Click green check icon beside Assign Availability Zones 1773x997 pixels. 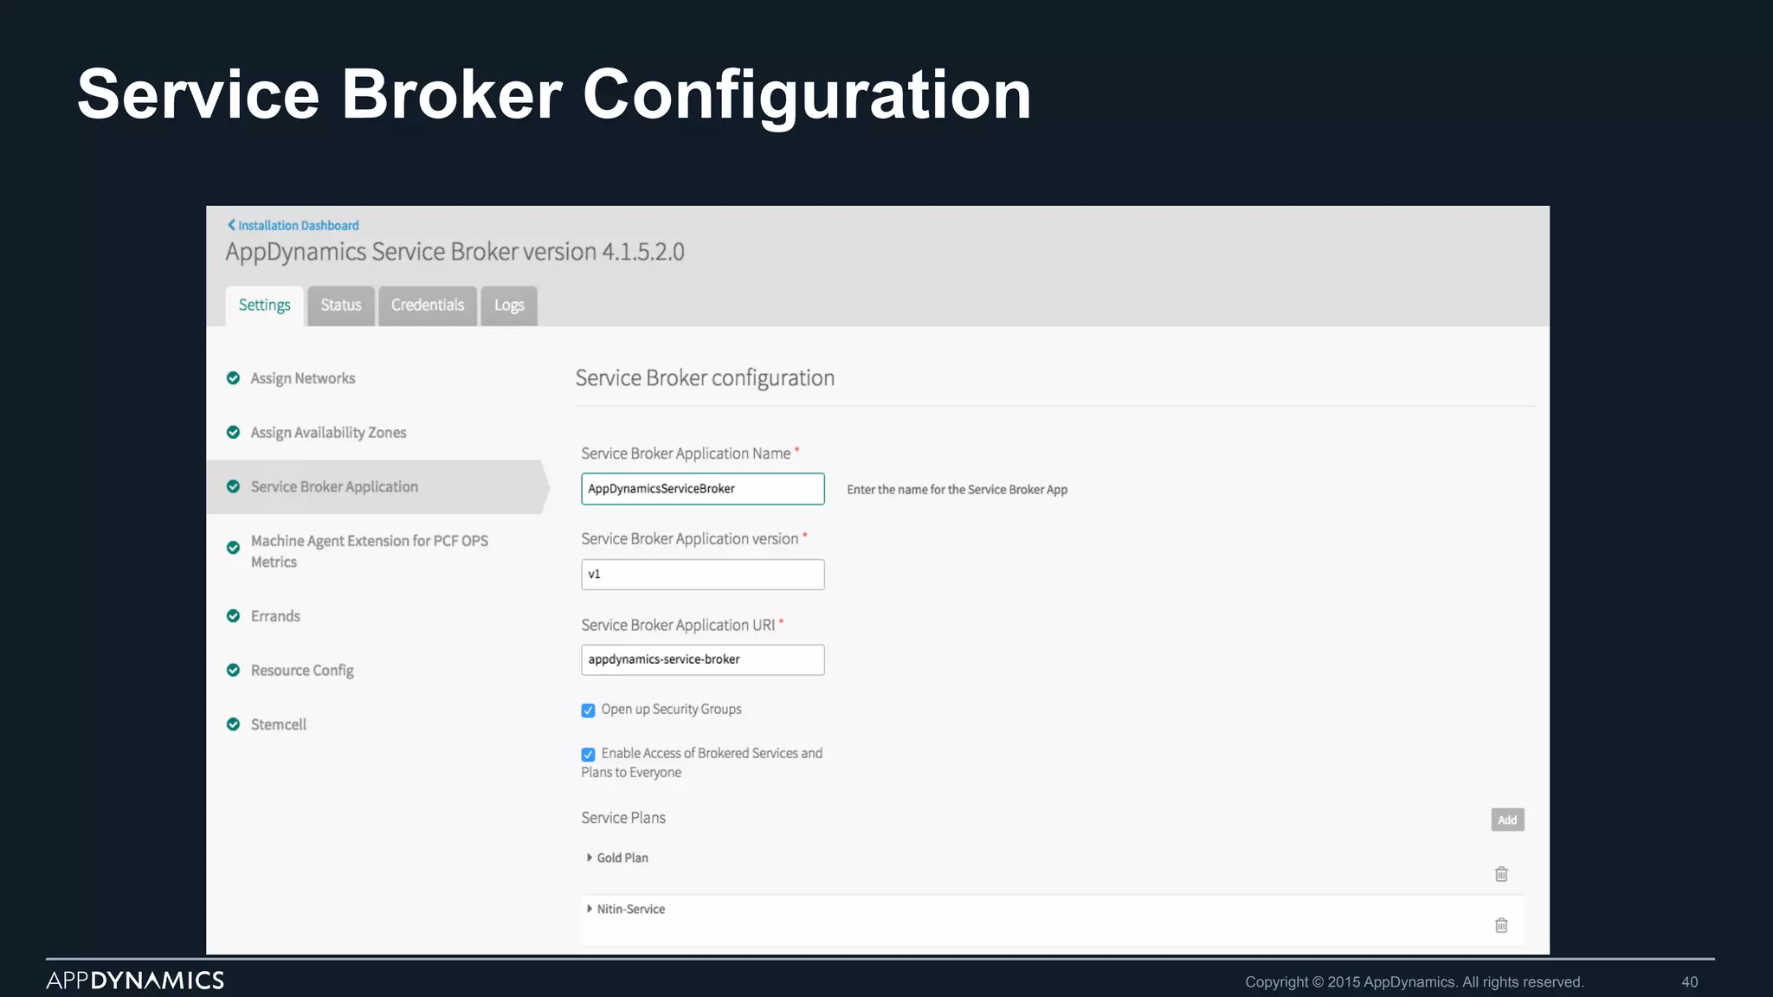(x=233, y=433)
